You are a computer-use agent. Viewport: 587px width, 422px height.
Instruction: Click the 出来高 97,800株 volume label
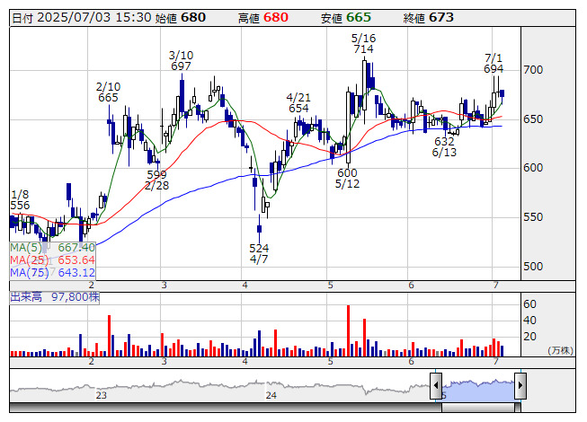pyautogui.click(x=55, y=297)
